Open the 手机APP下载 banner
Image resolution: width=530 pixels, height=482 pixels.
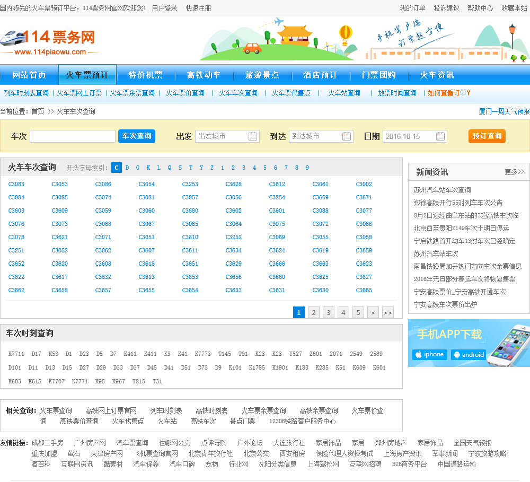469,343
